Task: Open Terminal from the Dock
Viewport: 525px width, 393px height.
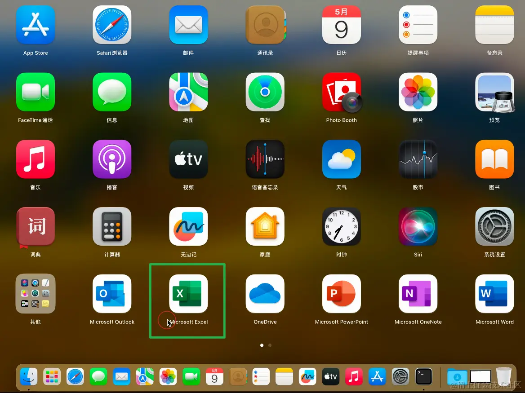Action: [423, 377]
